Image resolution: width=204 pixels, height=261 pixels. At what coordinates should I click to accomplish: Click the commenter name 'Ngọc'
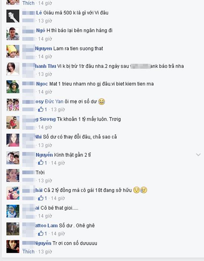pos(42,84)
